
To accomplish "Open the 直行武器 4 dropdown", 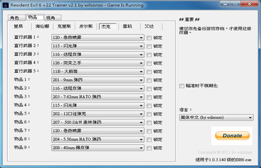I will [x=98, y=63].
